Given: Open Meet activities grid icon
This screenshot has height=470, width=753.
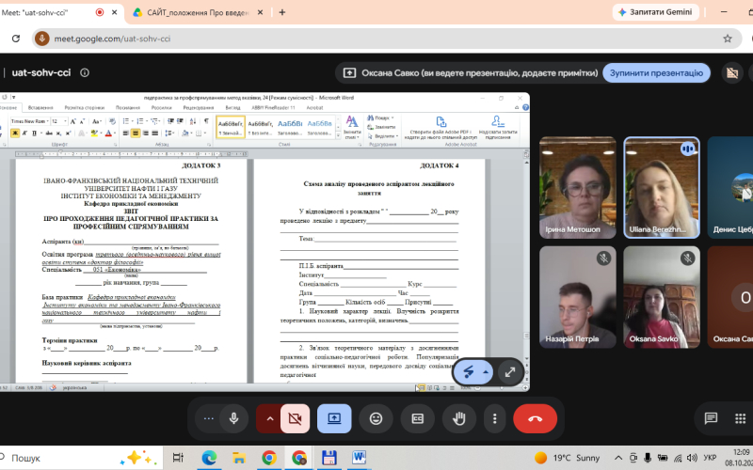Looking at the screenshot, I should tap(740, 418).
